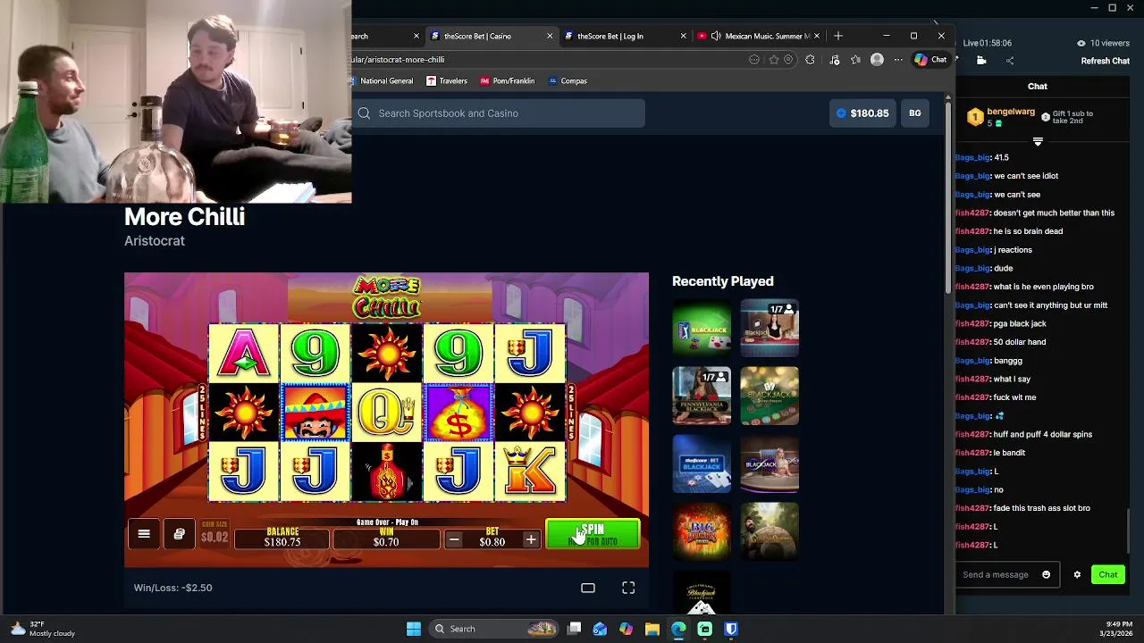Screen dimensions: 1144x643
Task: Click the share icon in stream panel
Action: (x=1010, y=61)
